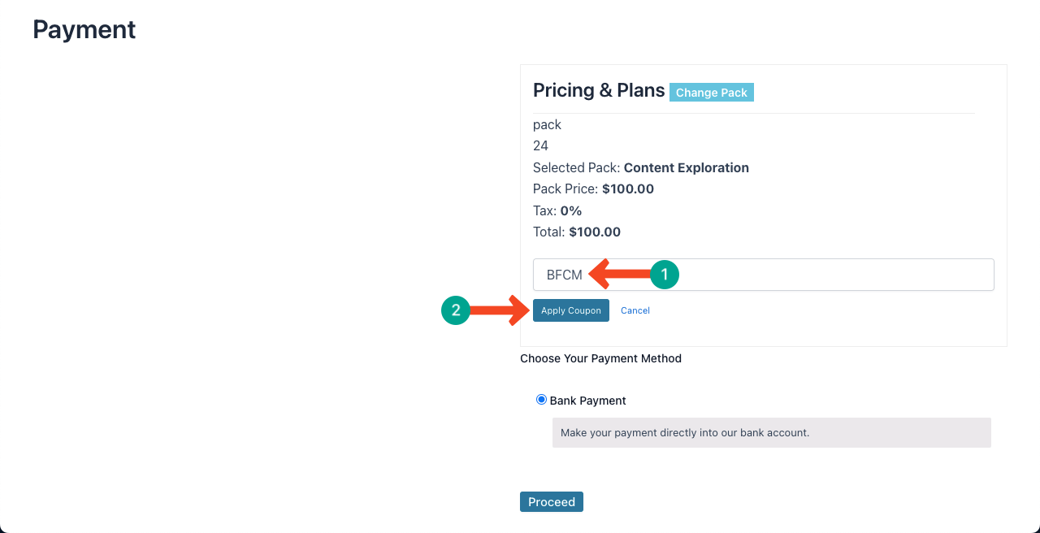Click the bank account payment description box

772,432
